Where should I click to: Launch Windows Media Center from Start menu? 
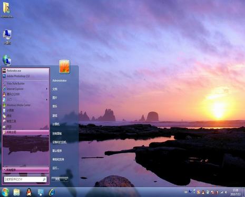click(26, 105)
